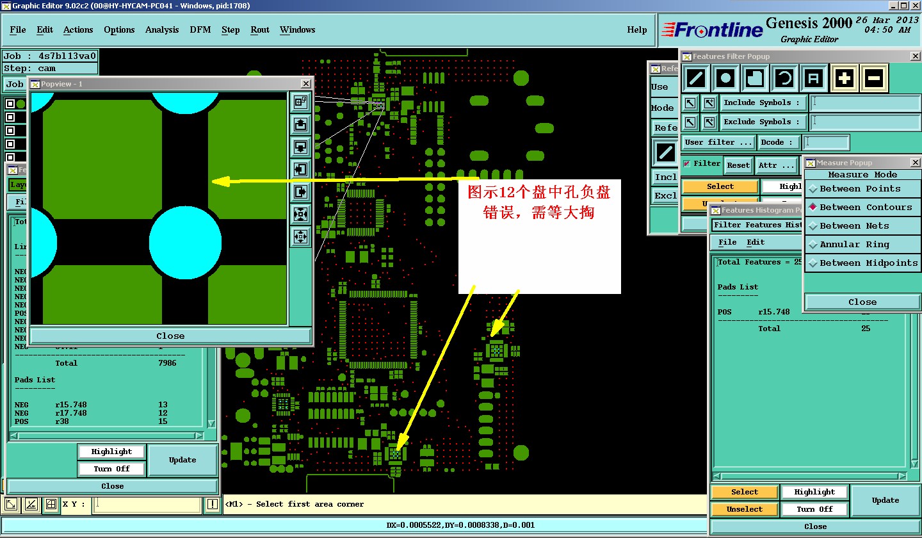
Task: Open the Attr... filter button
Action: point(777,165)
